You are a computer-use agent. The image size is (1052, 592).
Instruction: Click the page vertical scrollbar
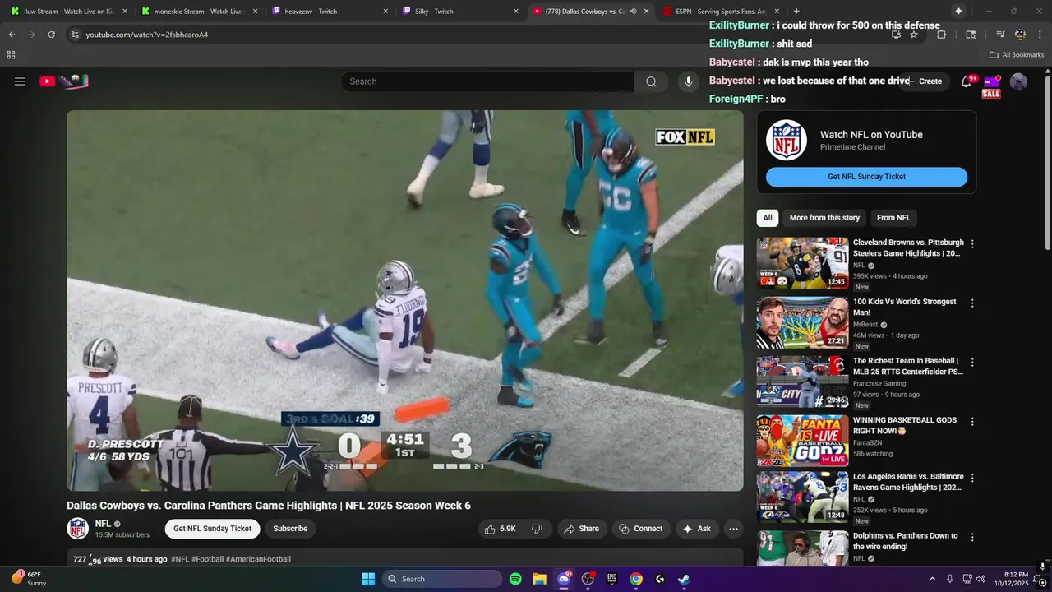click(1047, 164)
